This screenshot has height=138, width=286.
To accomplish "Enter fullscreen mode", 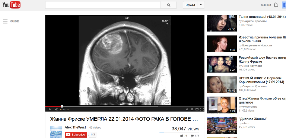I will (x=202, y=109).
